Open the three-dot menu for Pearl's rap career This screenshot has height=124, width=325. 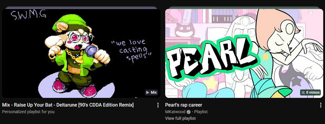pyautogui.click(x=321, y=105)
